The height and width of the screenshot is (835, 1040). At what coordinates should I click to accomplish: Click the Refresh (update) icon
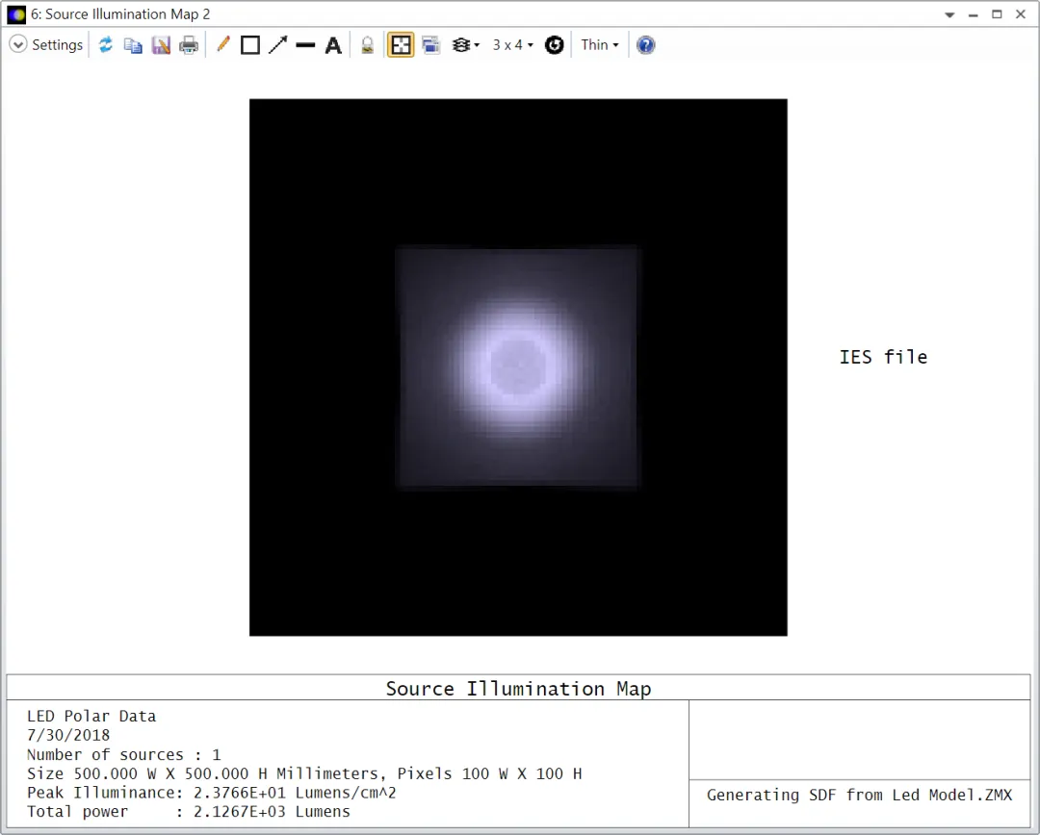pyautogui.click(x=106, y=45)
